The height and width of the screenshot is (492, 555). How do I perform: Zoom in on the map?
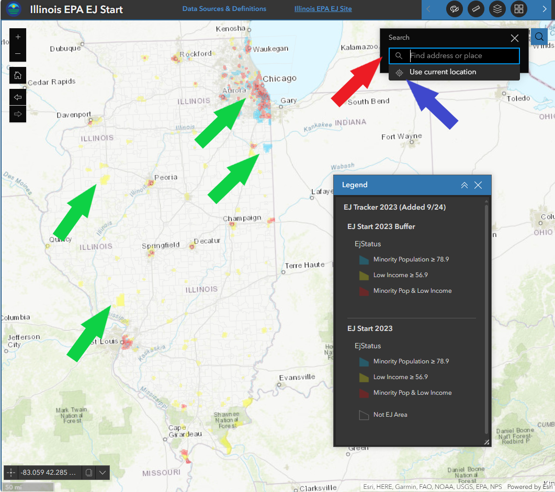pos(18,37)
